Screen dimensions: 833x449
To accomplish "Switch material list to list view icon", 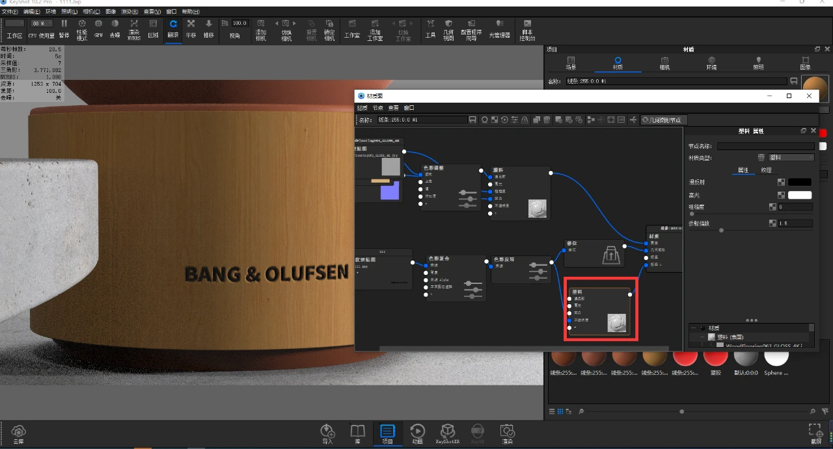I will [552, 411].
